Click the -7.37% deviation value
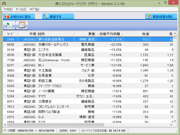The height and width of the screenshot is (135, 180). pyautogui.click(x=117, y=106)
